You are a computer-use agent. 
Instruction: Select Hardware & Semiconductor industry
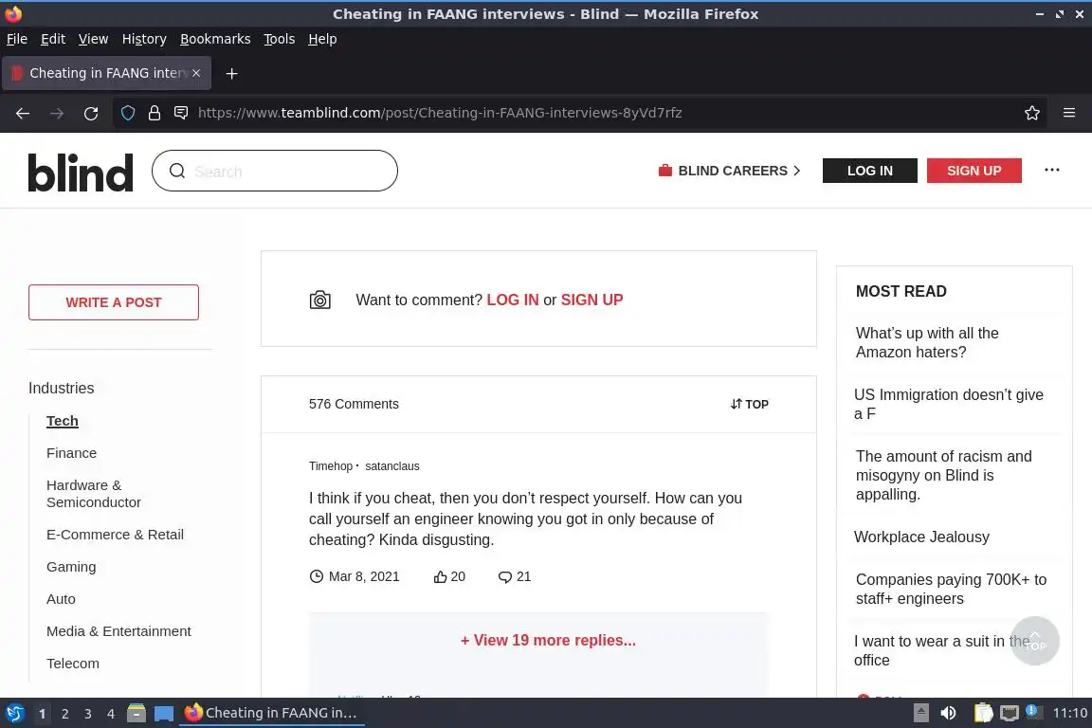93,494
